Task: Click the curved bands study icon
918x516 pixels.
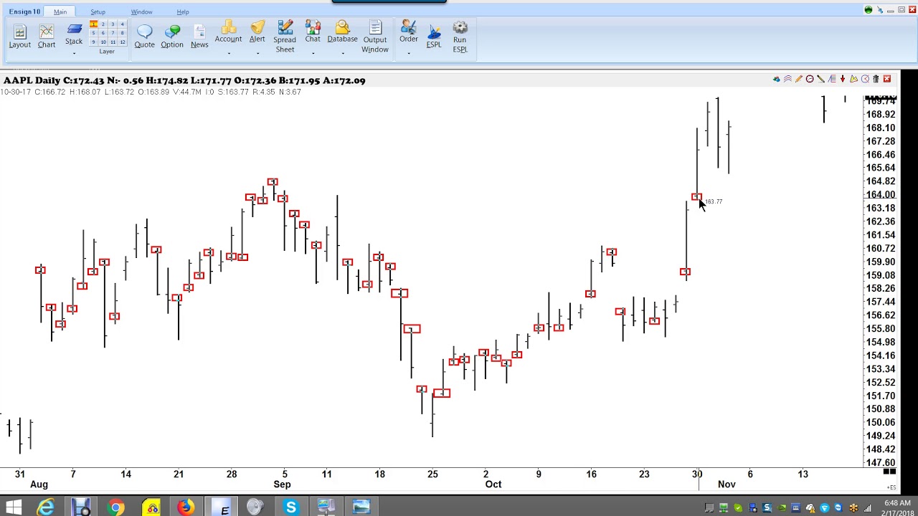Action: tap(787, 79)
